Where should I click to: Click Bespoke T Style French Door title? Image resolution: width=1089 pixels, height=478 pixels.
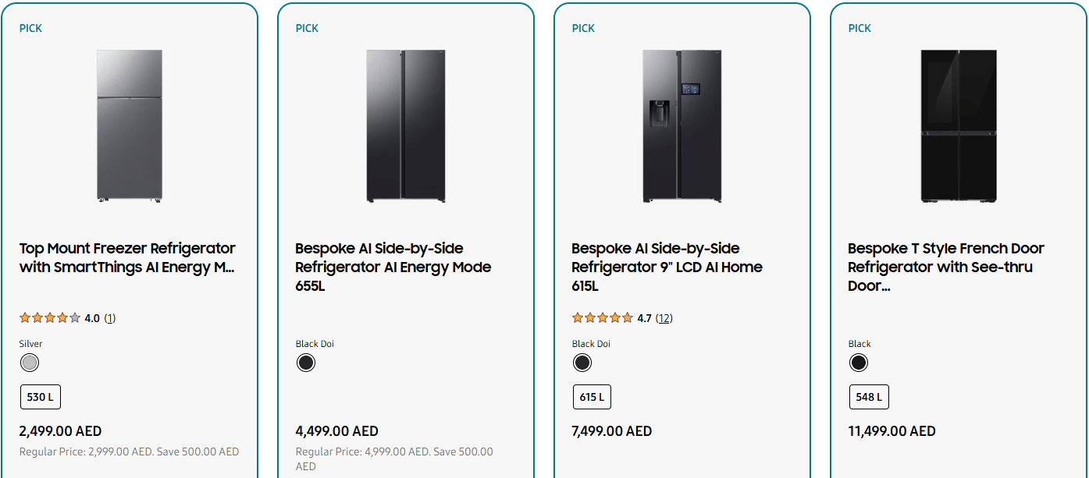945,267
